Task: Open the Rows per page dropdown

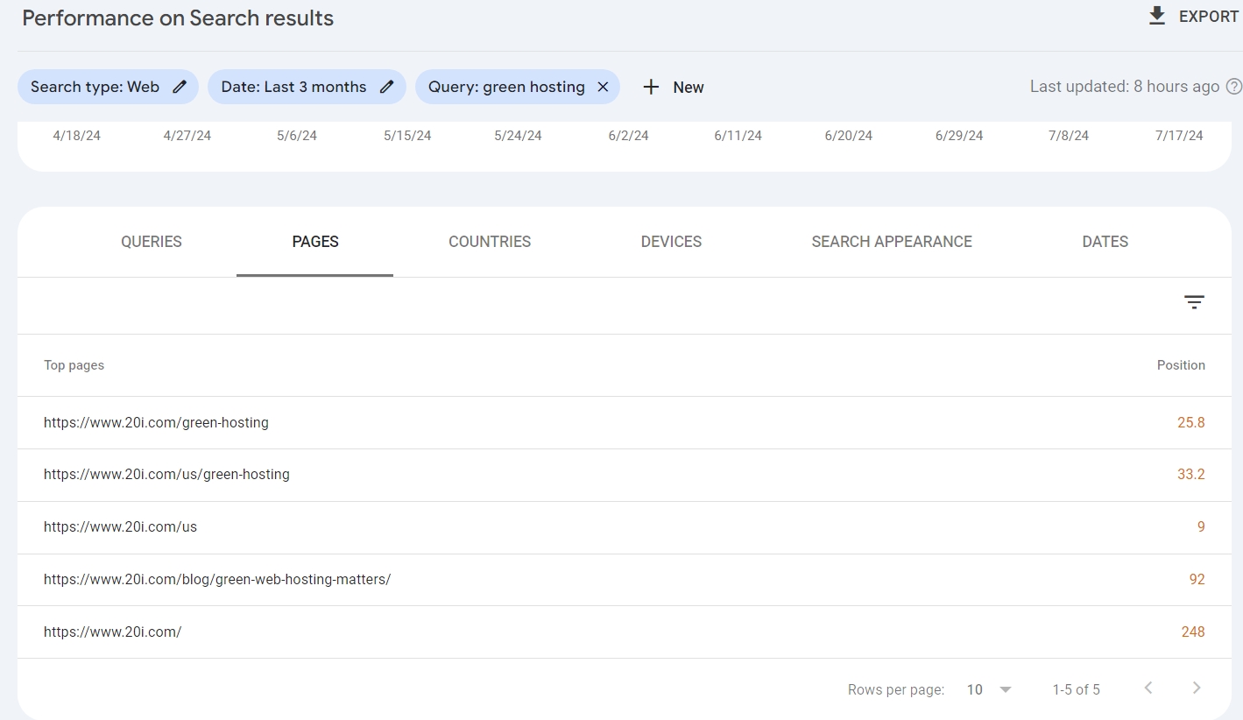Action: [987, 689]
